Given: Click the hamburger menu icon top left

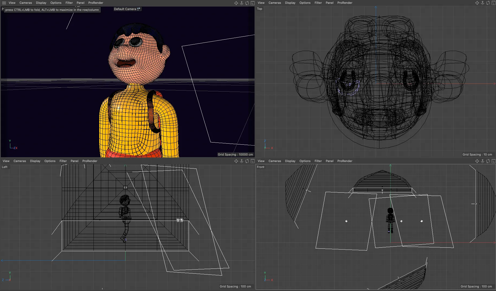Looking at the screenshot, I should (4, 3).
